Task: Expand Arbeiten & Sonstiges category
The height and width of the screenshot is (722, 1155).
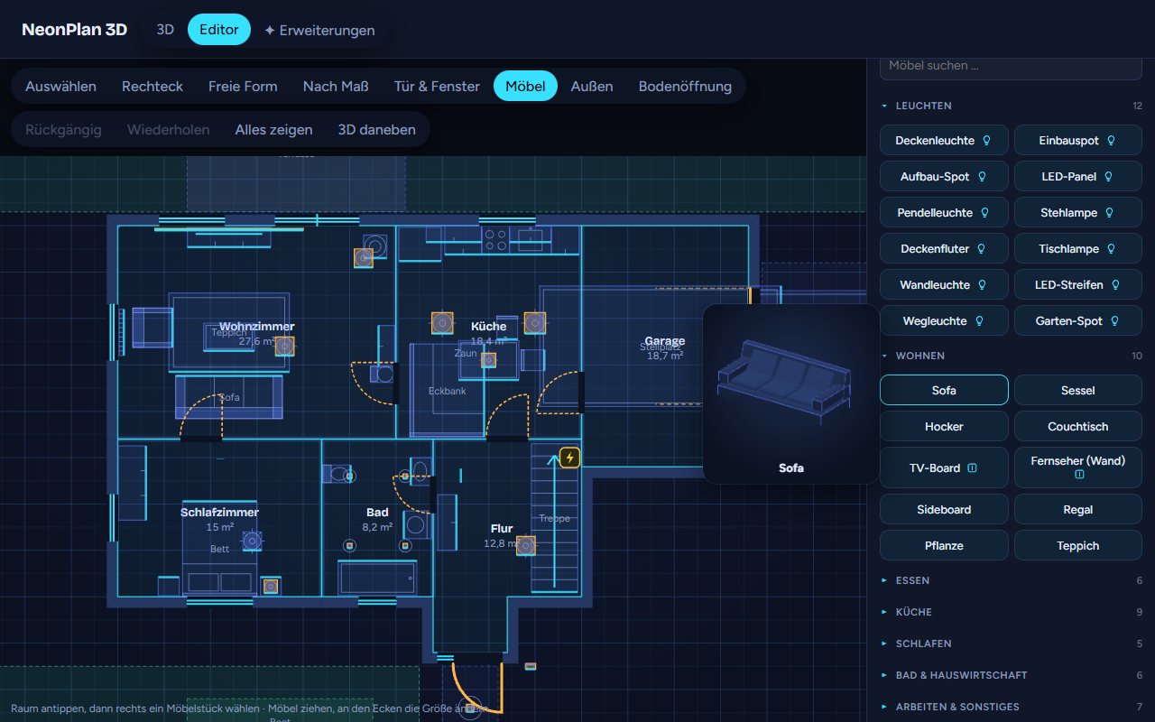Action: click(1012, 707)
